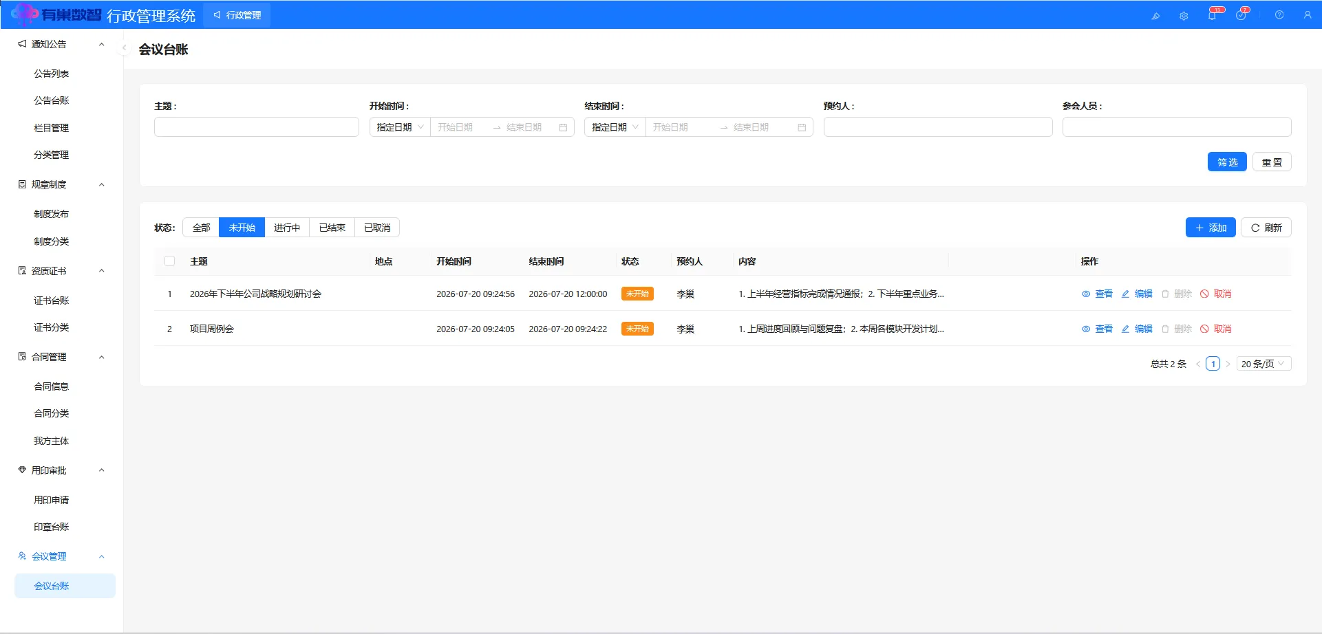
Task: Collapse the 通知公告 menu group chevron
Action: [102, 44]
